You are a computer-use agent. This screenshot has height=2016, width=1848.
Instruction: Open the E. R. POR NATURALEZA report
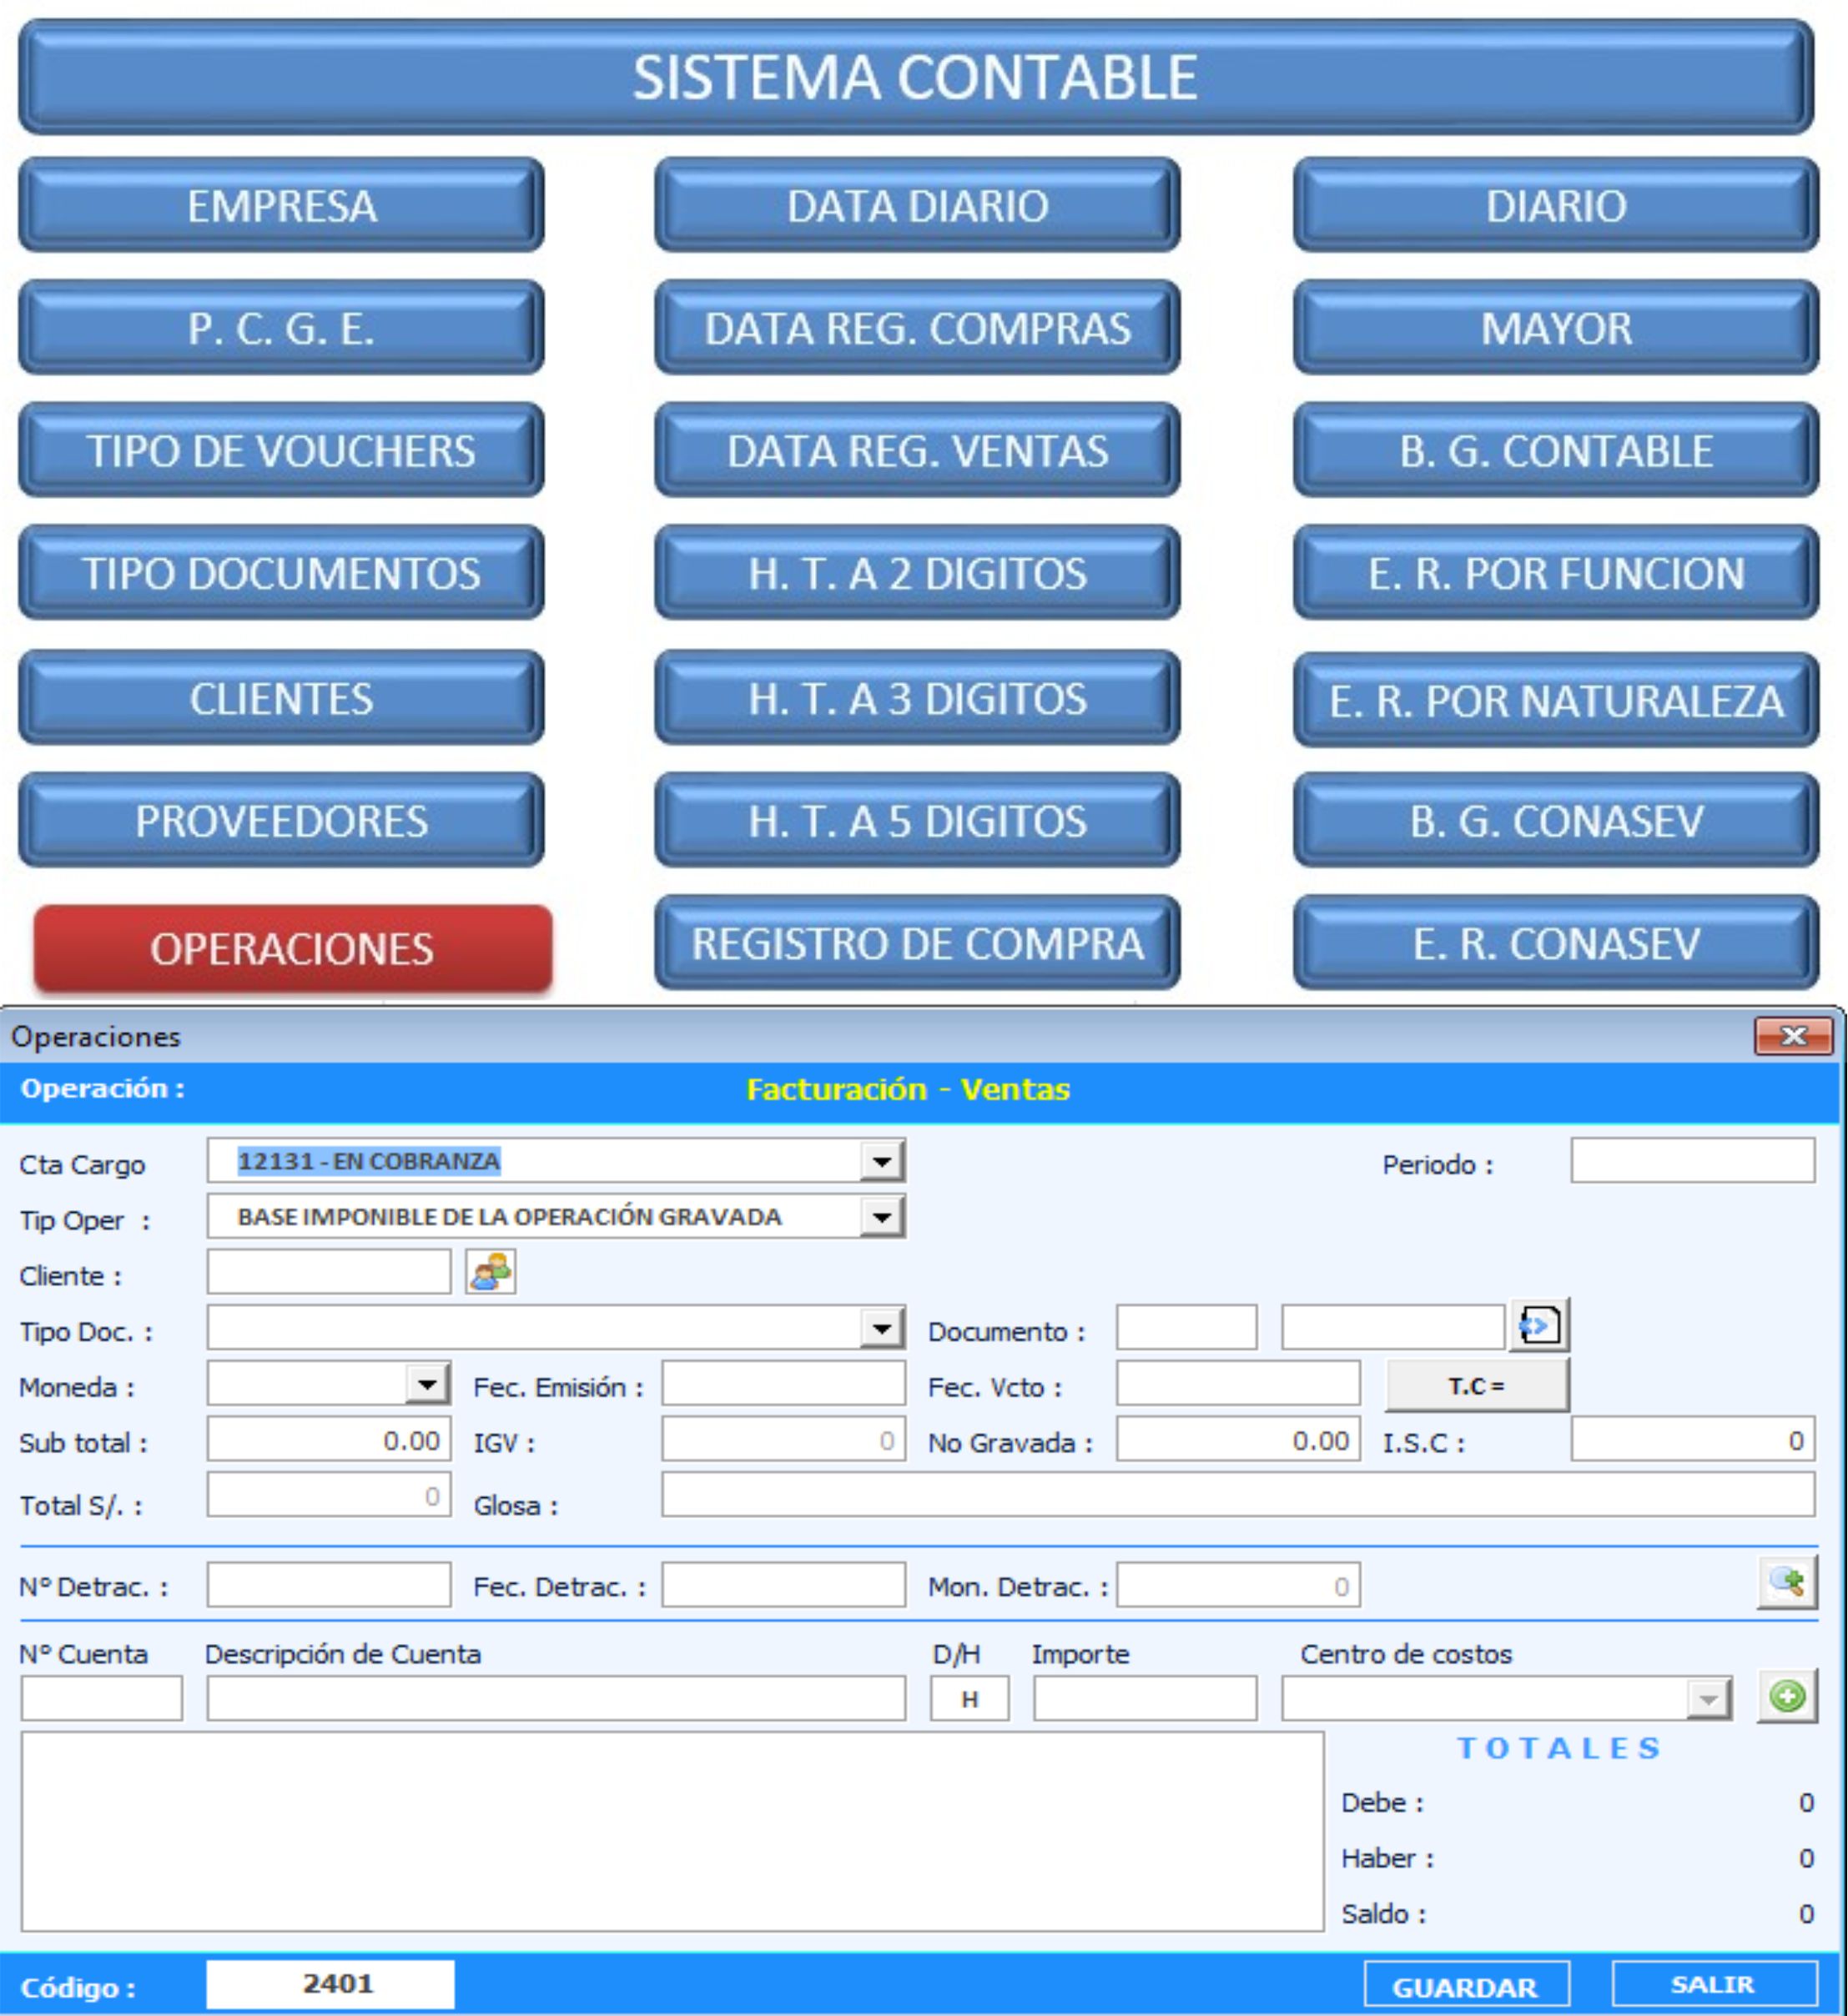click(x=1555, y=700)
